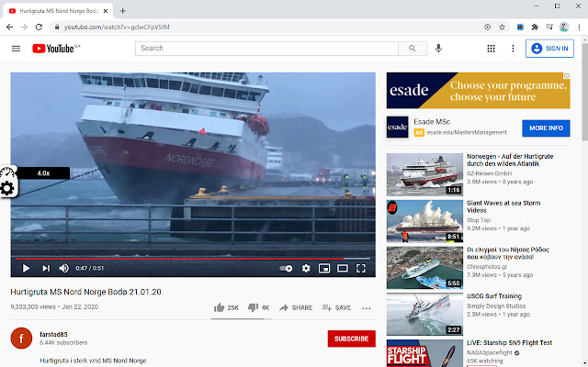The height and width of the screenshot is (367, 588).
Task: Open farstad85 channel avatar
Action: (21, 339)
